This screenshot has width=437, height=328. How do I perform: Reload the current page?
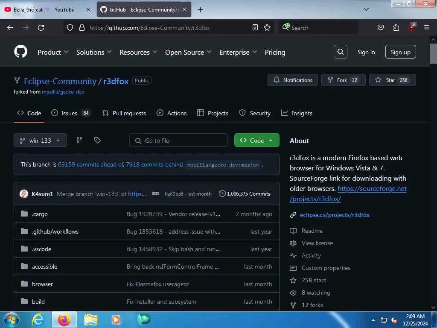(41, 28)
